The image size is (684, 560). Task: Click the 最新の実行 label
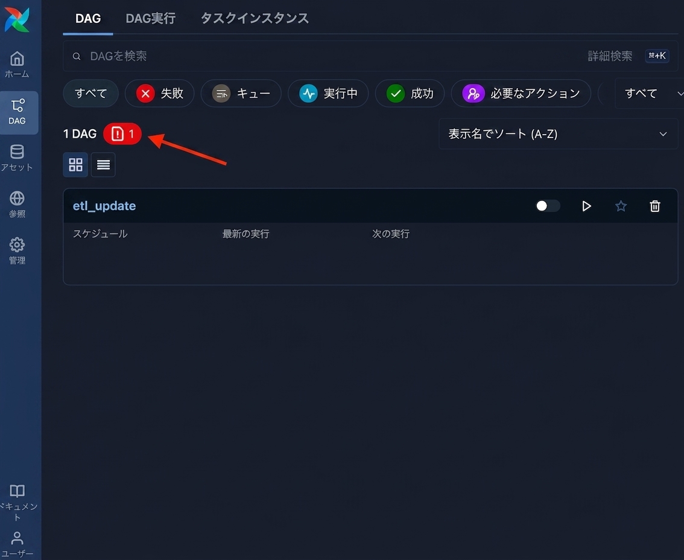(x=245, y=234)
